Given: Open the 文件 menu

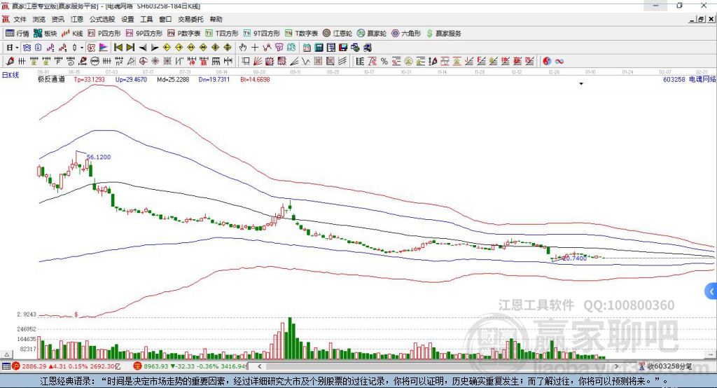Looking at the screenshot, I should click(20, 19).
